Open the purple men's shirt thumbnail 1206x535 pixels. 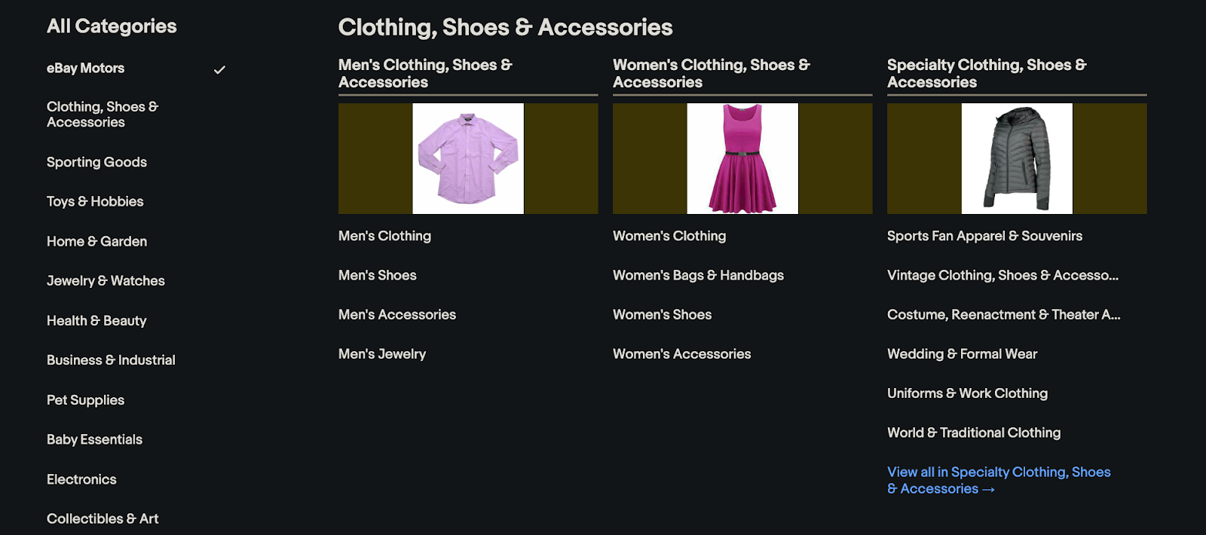point(468,158)
